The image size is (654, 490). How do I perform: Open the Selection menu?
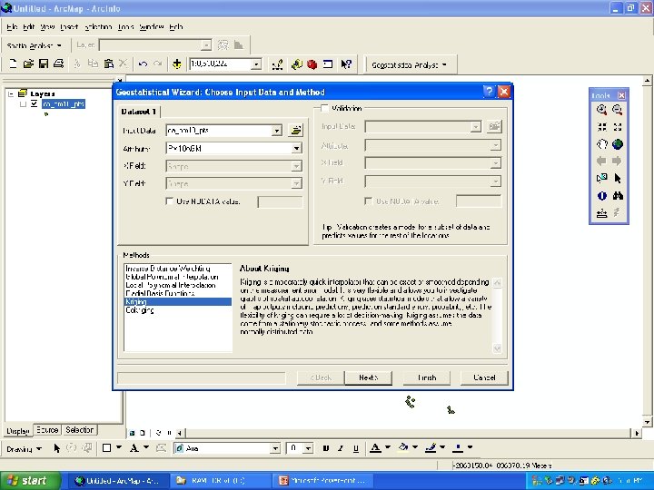click(x=98, y=27)
